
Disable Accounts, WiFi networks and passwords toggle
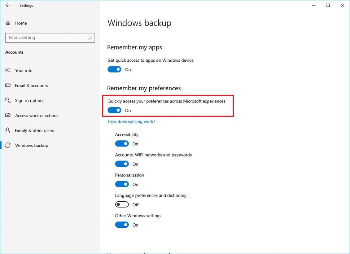pyautogui.click(x=122, y=164)
